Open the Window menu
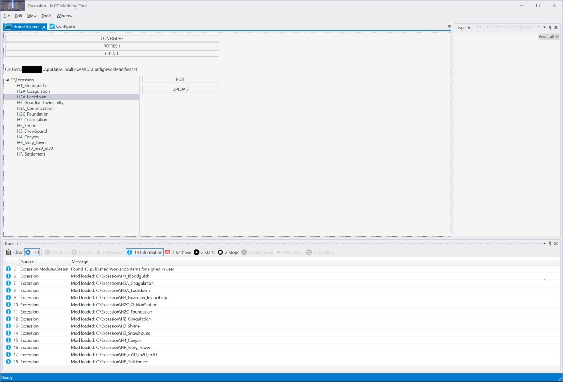The image size is (563, 382). pyautogui.click(x=64, y=16)
